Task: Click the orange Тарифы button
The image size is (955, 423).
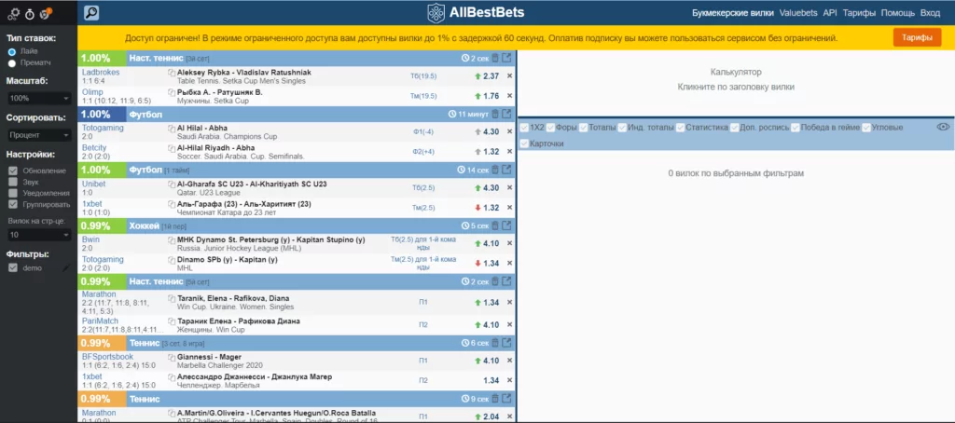Action: (918, 38)
